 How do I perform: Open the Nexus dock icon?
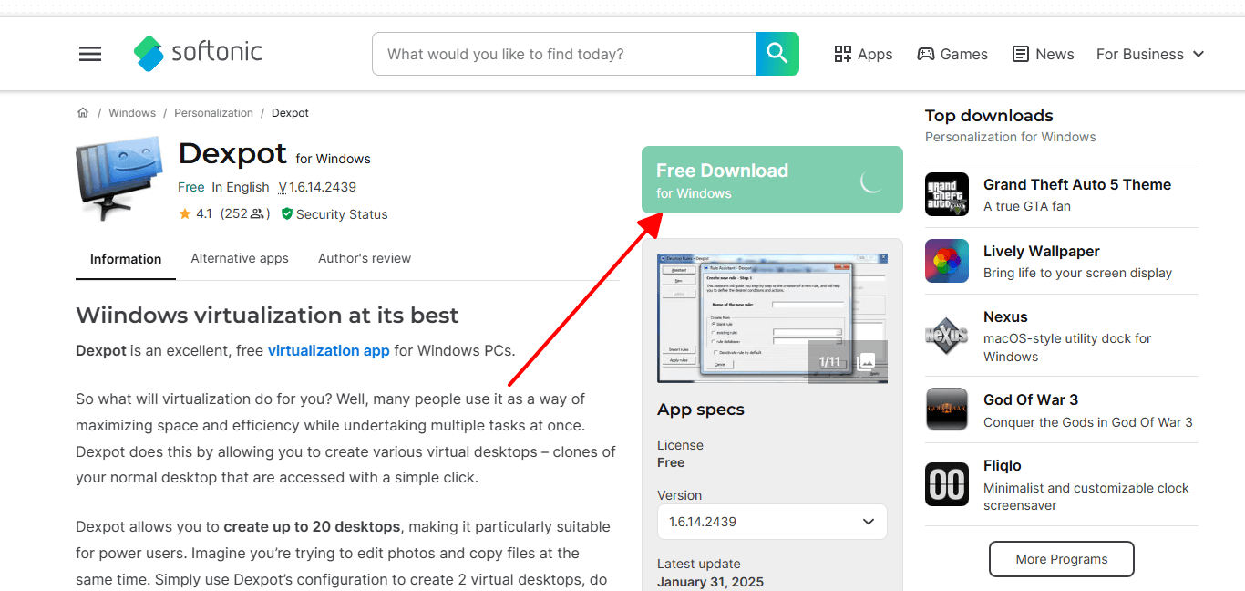947,335
